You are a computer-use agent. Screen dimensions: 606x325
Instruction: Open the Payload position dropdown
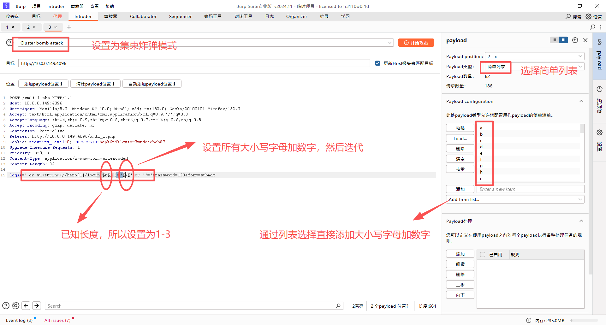coord(534,56)
